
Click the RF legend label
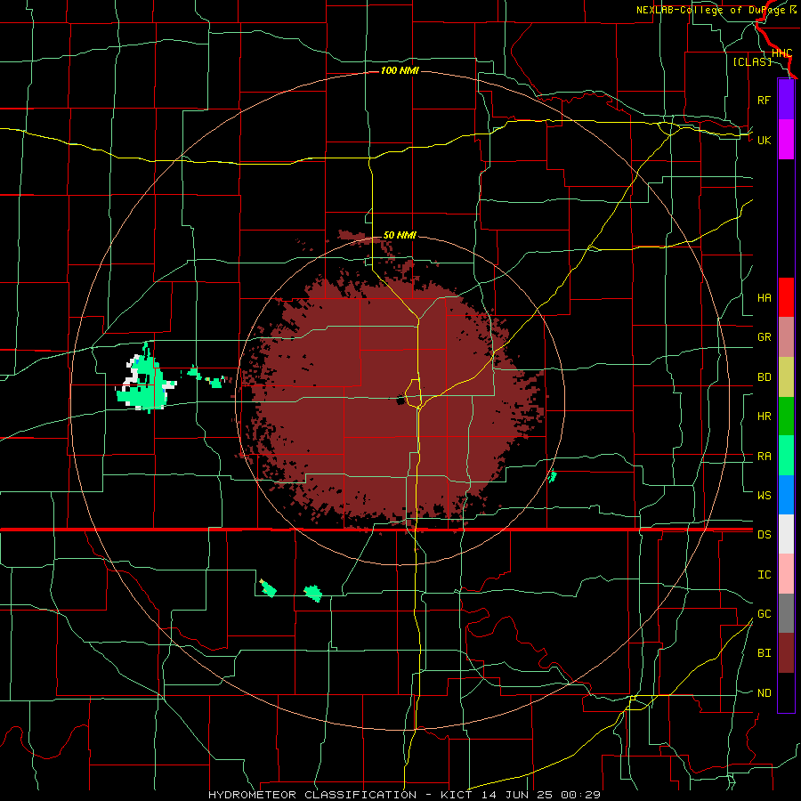click(x=764, y=101)
